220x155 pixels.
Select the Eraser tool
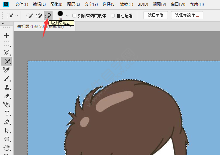(7, 96)
